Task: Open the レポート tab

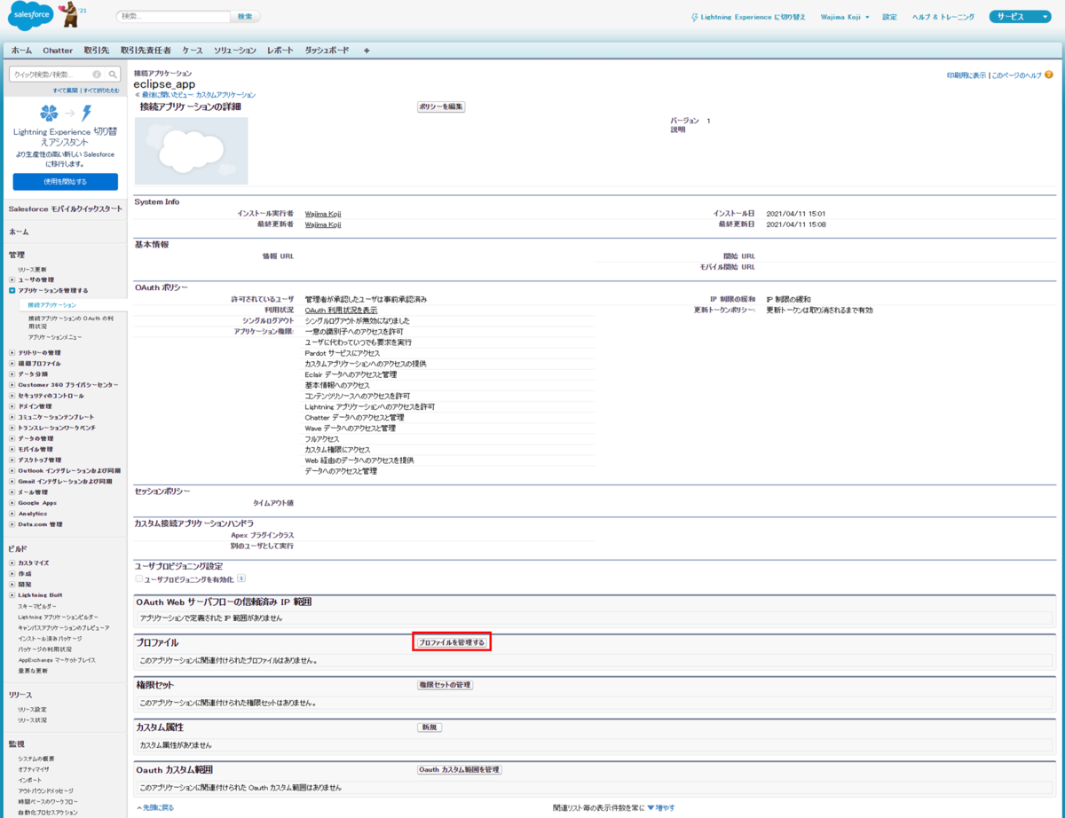Action: tap(280, 51)
